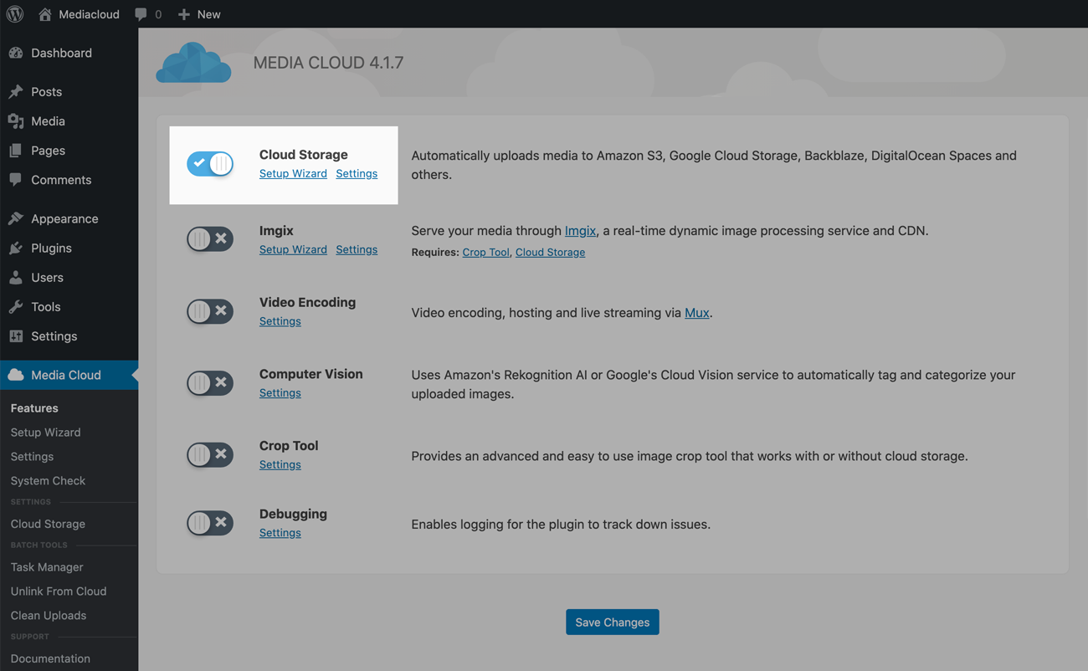Click the Dashboard gauge icon
The image size is (1088, 671).
[16, 53]
